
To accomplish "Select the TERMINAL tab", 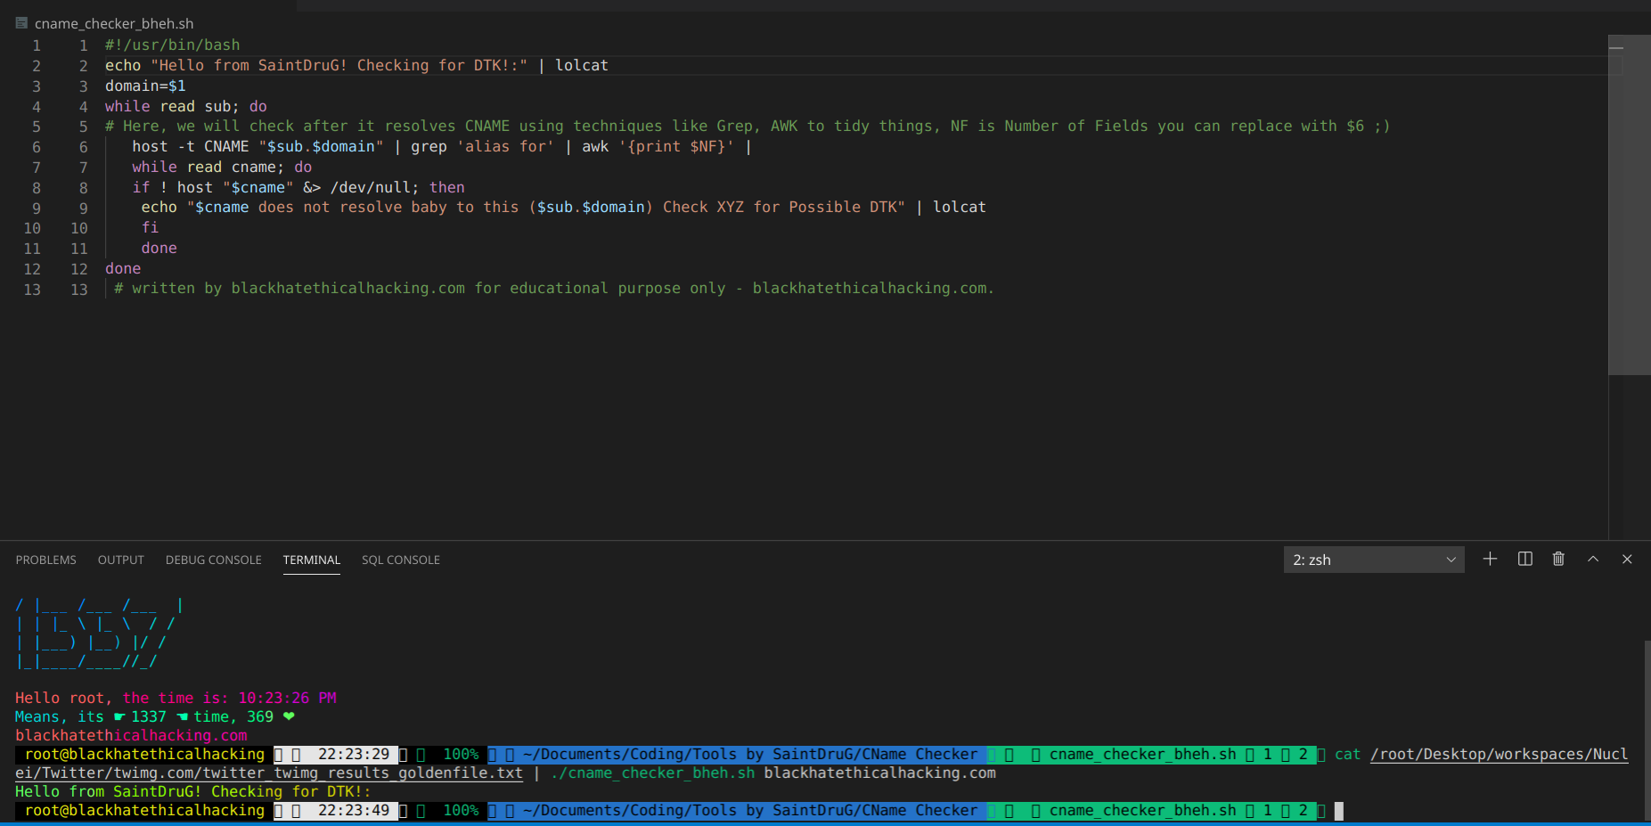I will 312,560.
